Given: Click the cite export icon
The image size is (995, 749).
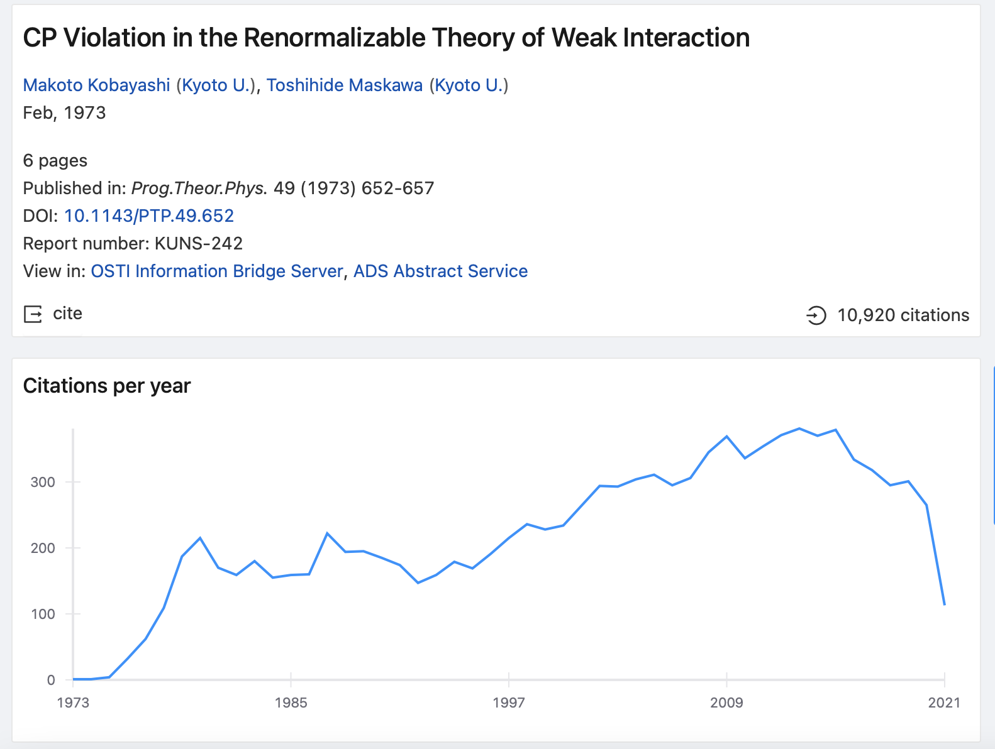Looking at the screenshot, I should coord(33,314).
